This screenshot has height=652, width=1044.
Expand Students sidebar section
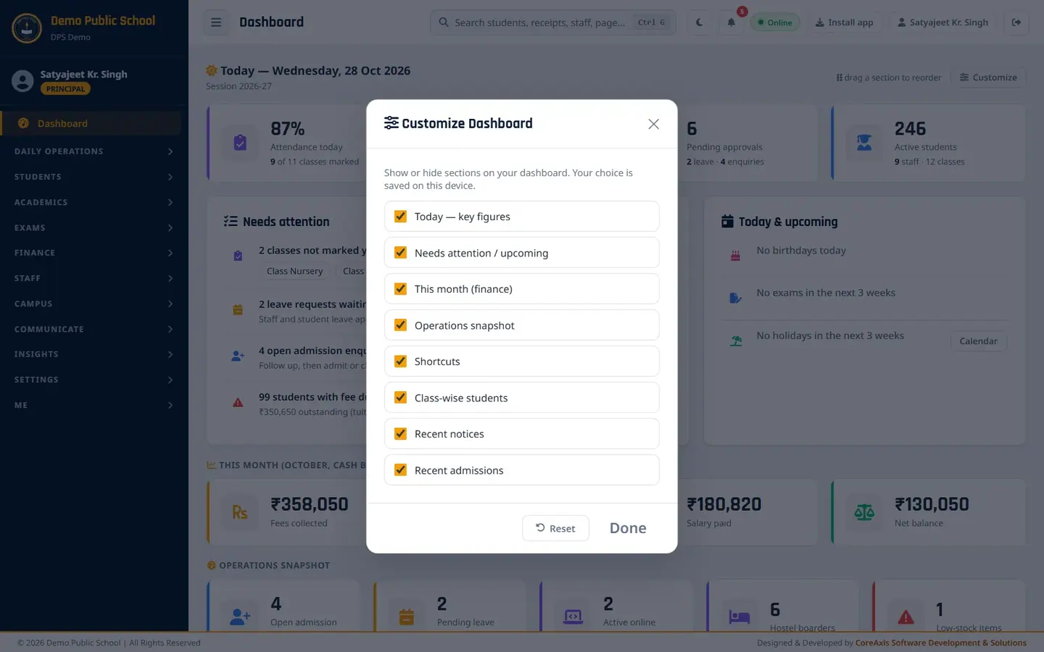point(94,177)
